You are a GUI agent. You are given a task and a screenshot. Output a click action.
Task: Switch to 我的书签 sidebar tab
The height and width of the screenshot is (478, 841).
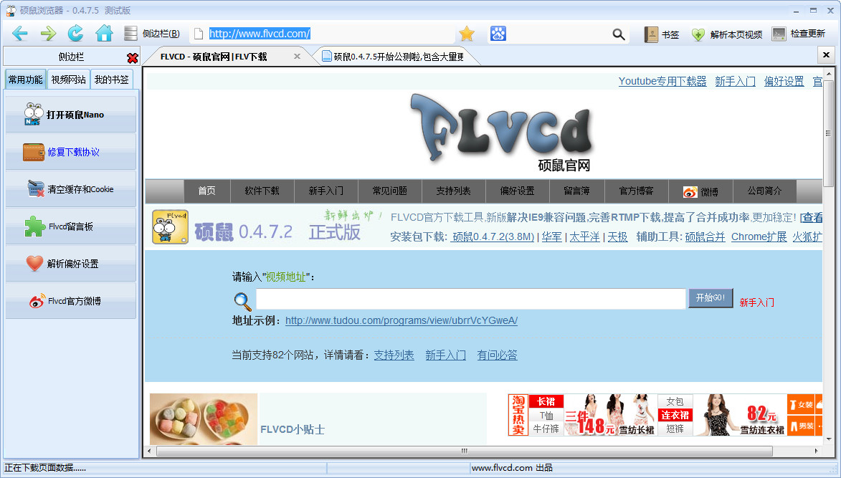(x=112, y=80)
